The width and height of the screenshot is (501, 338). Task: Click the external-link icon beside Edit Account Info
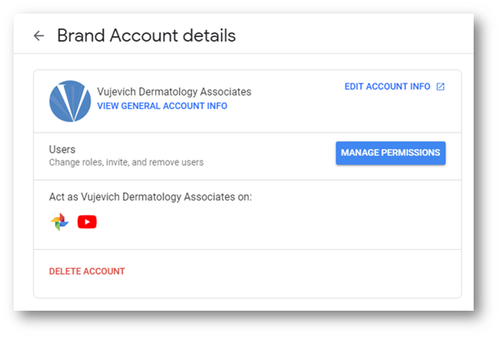(440, 87)
